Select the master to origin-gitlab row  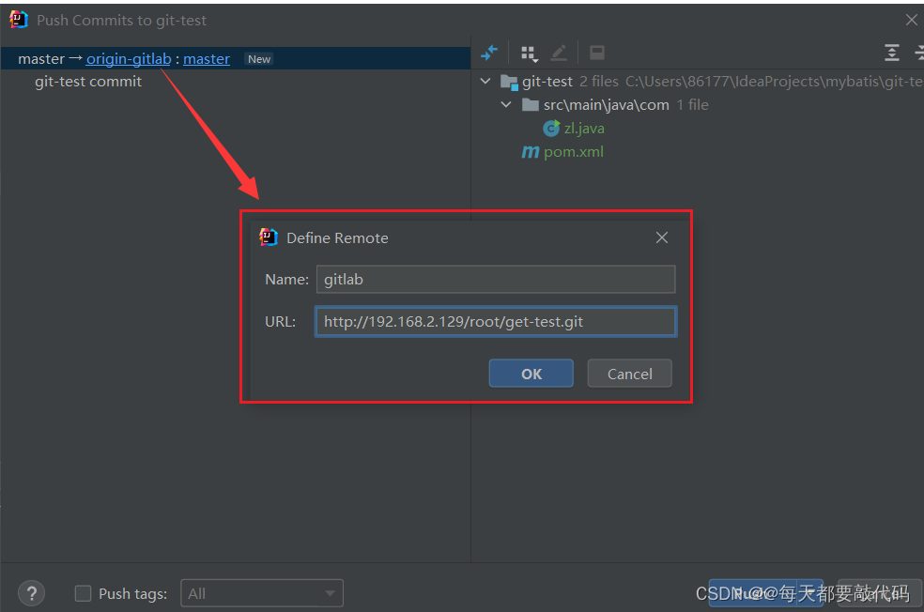coord(236,59)
